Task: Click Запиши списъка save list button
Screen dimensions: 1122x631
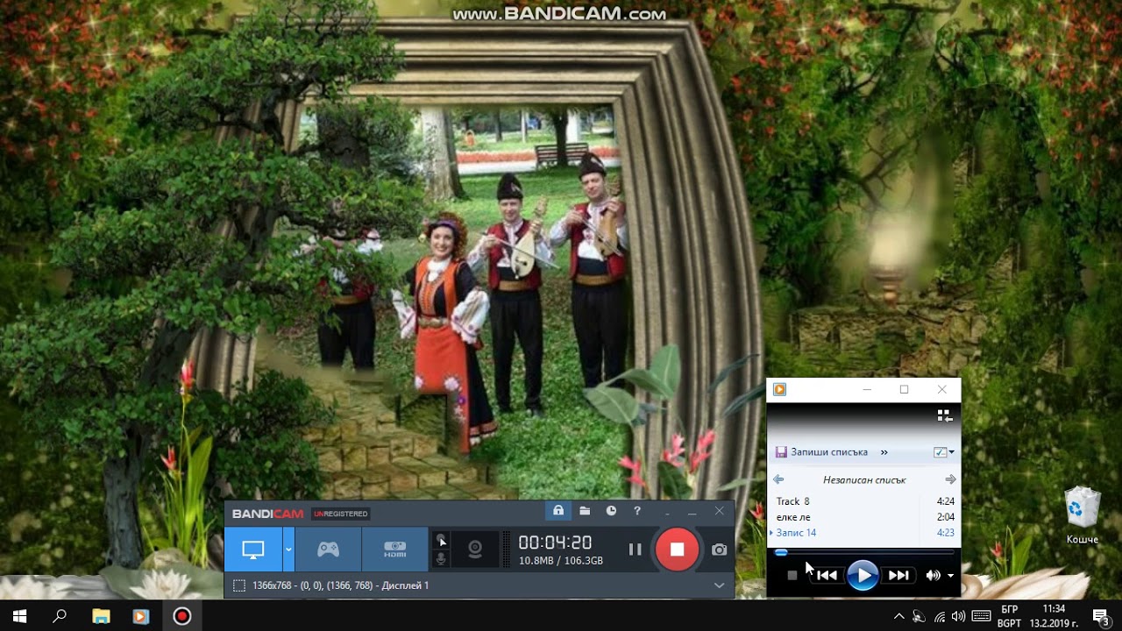Action: [821, 452]
